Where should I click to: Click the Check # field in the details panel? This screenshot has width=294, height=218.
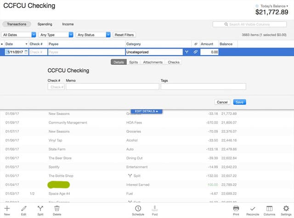click(56, 87)
